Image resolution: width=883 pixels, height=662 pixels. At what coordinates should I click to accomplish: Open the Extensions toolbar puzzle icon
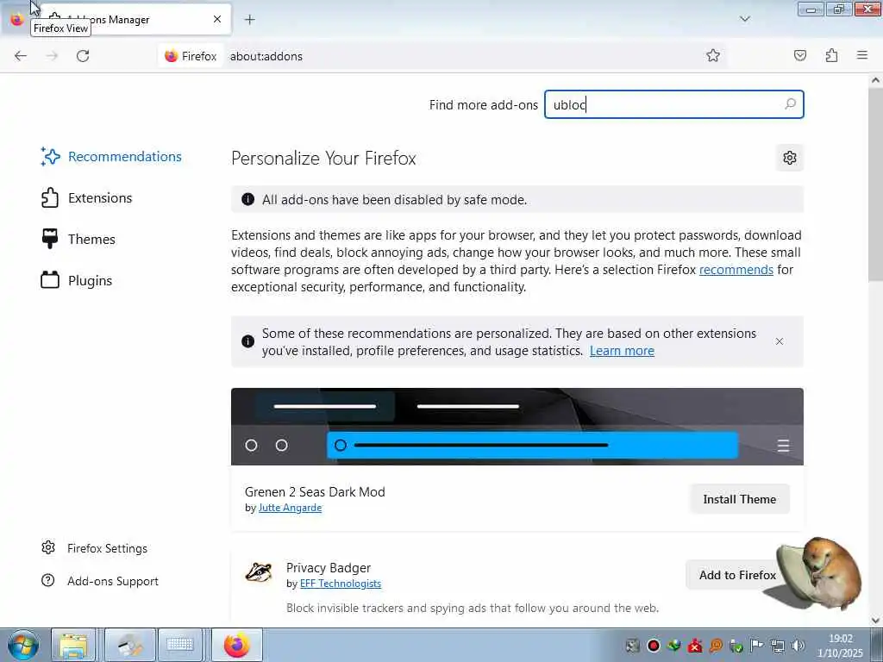tap(832, 55)
